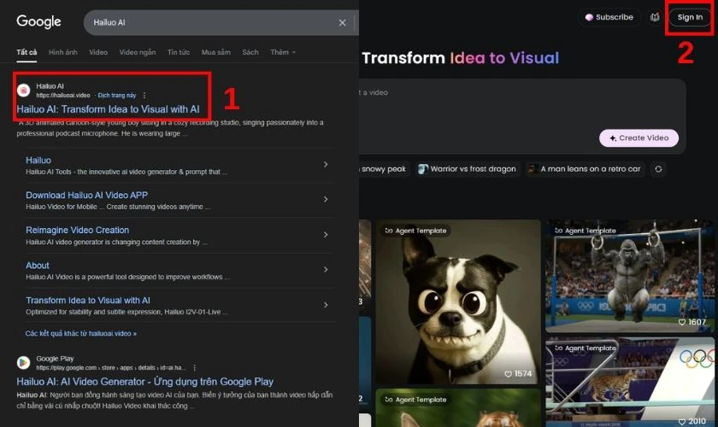Viewport: 718px width, 427px height.
Task: Open Download Hailuo AI Video APP link
Action: (x=86, y=195)
